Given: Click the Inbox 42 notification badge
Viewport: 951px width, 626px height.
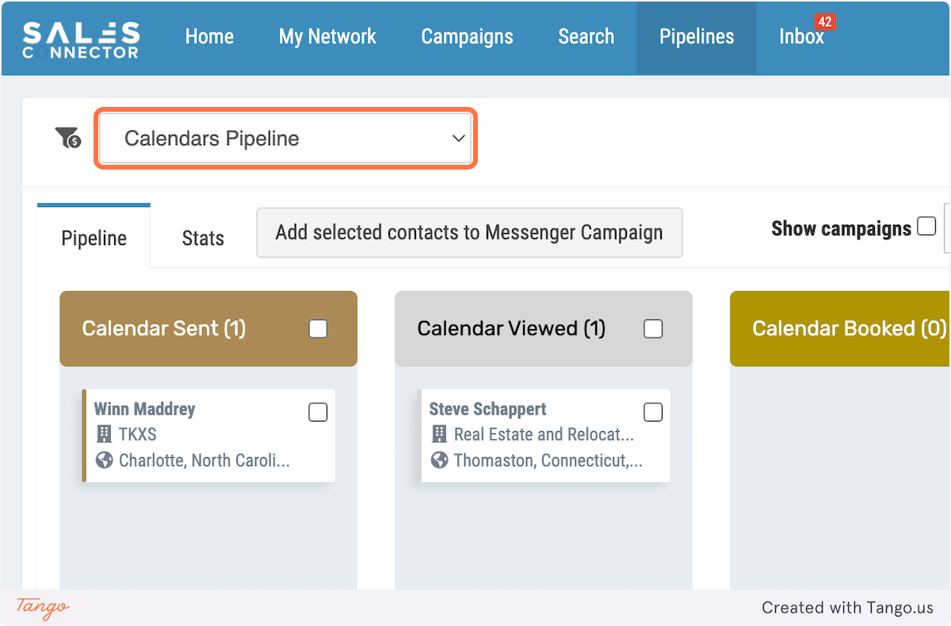Looking at the screenshot, I should (825, 22).
